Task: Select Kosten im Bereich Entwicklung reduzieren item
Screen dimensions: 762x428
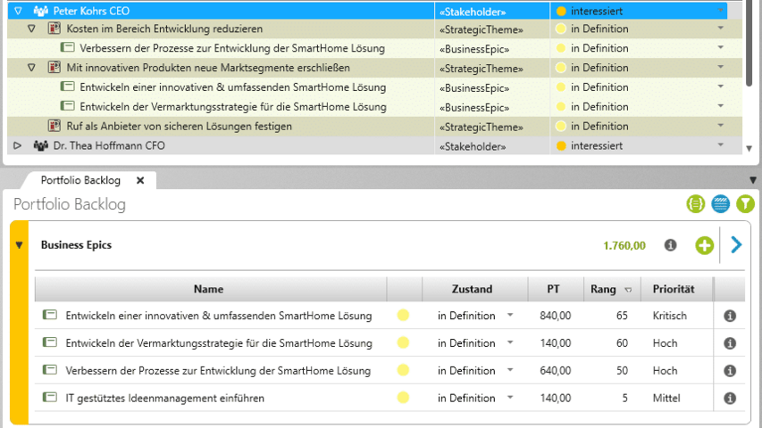Action: (x=164, y=29)
